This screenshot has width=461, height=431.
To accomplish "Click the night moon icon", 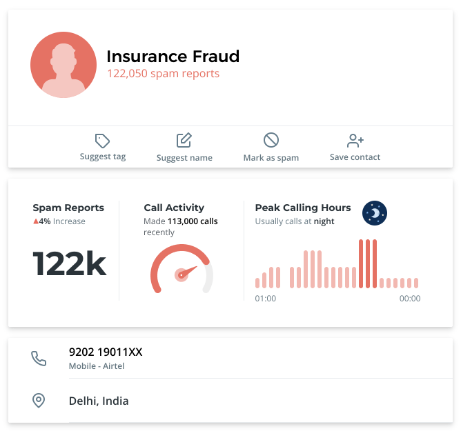I will click(x=375, y=213).
